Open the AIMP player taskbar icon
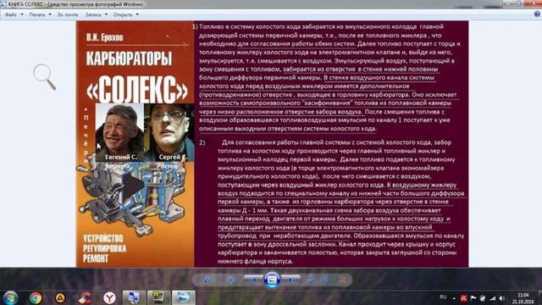The height and width of the screenshot is (305, 542). click(x=60, y=297)
